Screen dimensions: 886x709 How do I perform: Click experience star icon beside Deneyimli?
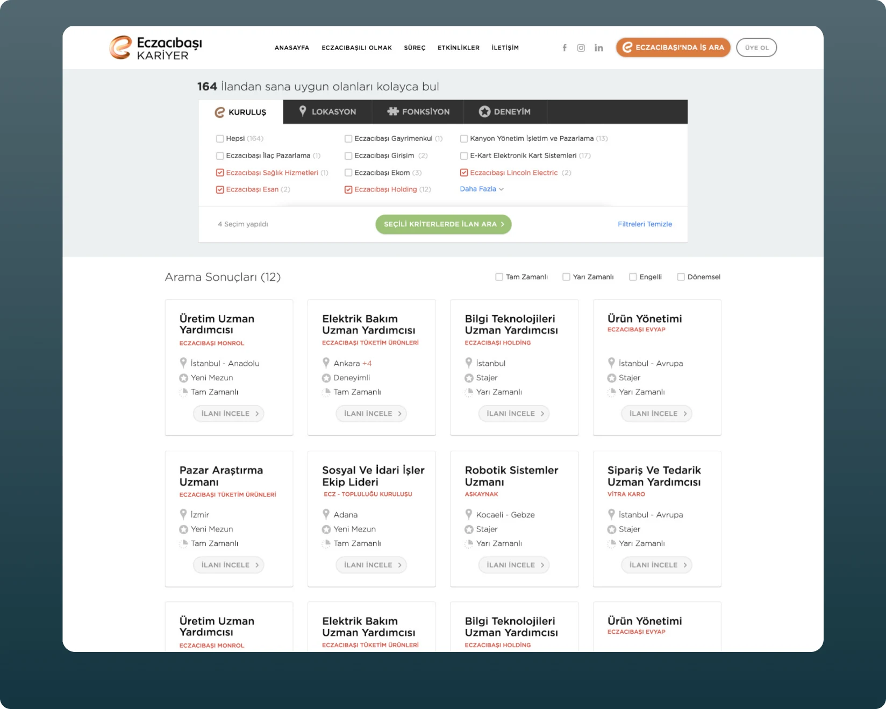326,378
